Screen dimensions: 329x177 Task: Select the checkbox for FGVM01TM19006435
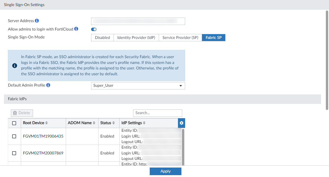click(x=14, y=136)
